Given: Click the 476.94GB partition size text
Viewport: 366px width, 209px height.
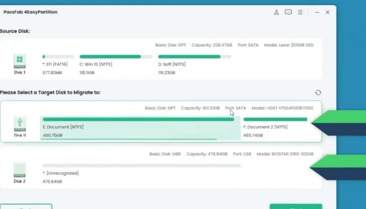Looking at the screenshot, I should (52, 182).
